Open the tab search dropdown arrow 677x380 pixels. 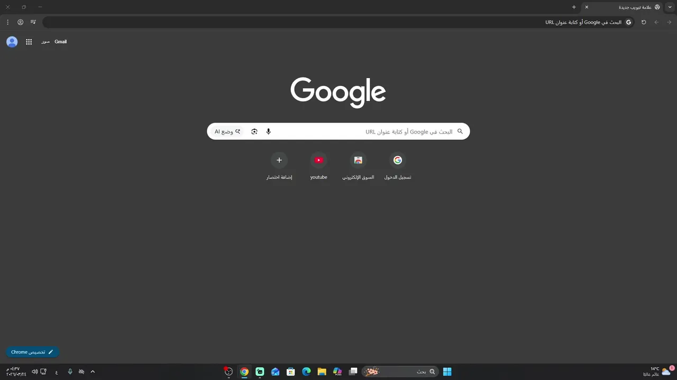[x=670, y=7]
